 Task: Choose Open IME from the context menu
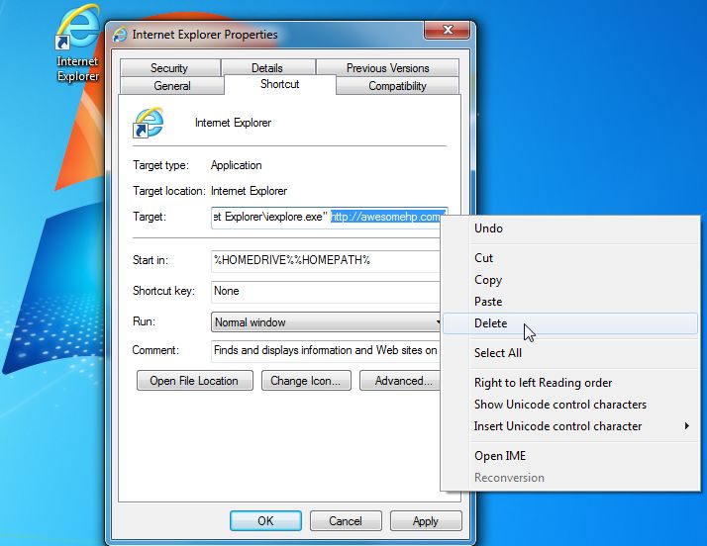pos(570,456)
